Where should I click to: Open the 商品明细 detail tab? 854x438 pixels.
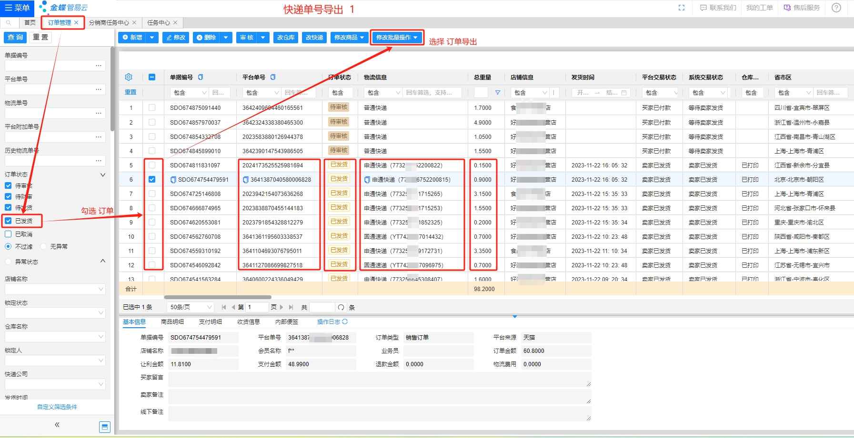point(172,322)
